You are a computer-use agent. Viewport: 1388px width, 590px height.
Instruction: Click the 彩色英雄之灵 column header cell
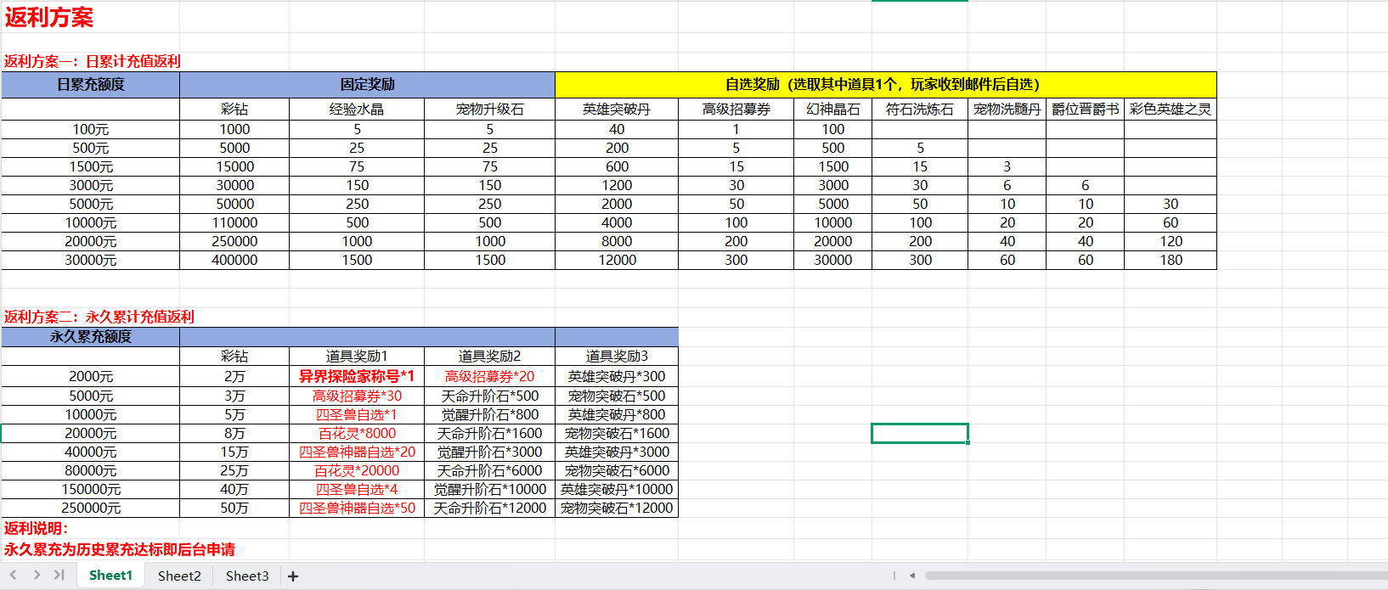point(1170,109)
